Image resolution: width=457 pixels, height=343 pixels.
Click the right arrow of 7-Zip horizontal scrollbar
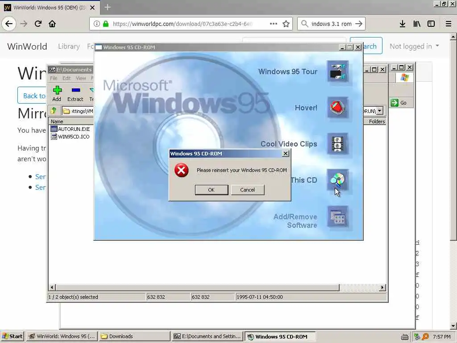coord(382,288)
